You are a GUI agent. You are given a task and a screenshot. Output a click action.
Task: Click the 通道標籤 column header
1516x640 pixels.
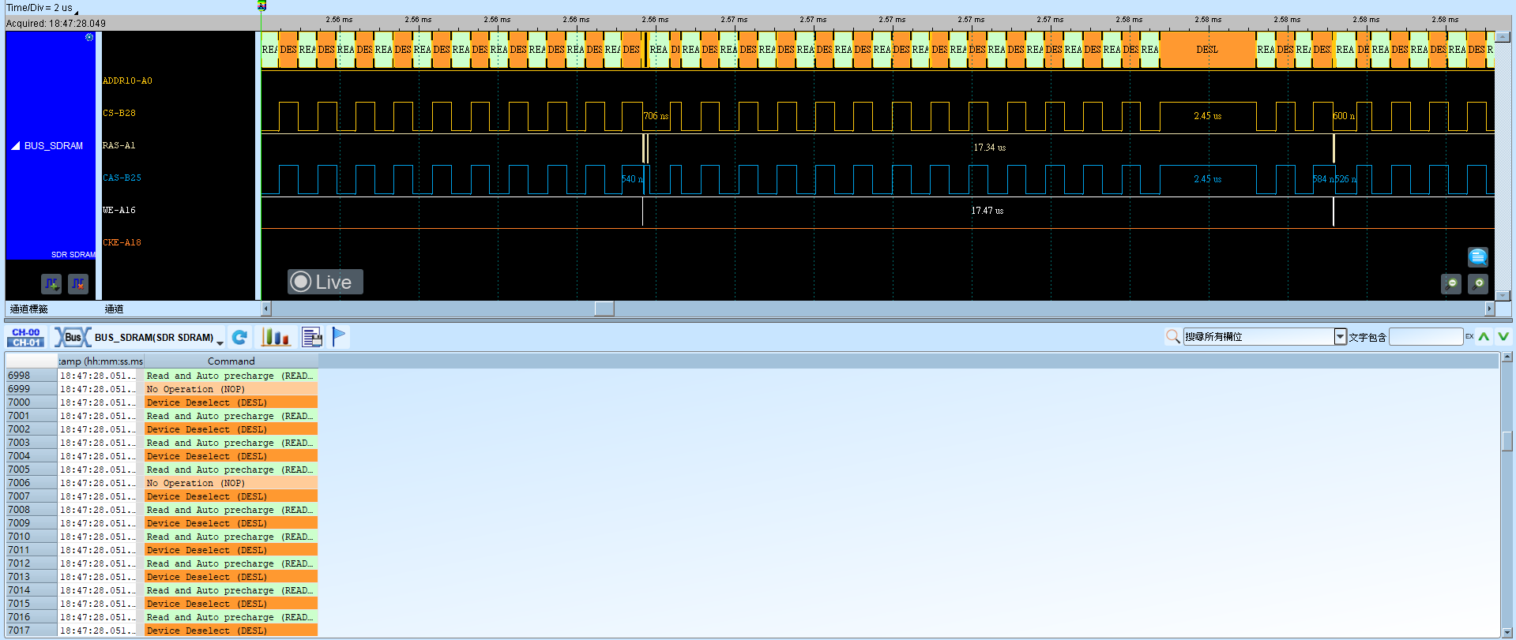pos(29,309)
